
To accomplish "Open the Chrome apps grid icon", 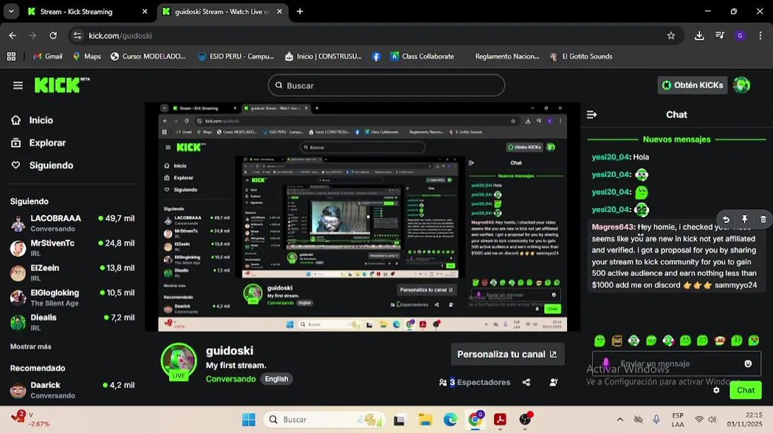I will point(11,56).
